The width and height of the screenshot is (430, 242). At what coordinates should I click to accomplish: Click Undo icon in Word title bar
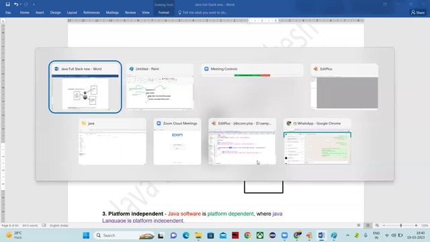(16, 5)
